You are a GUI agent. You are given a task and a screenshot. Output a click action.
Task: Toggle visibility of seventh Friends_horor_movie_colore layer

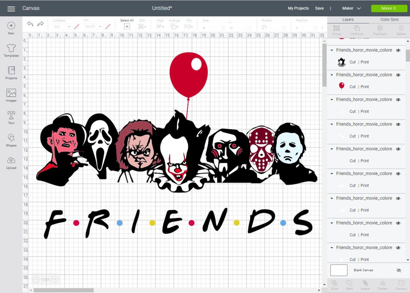(398, 198)
